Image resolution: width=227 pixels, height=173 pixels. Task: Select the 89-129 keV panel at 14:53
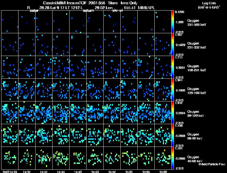[95, 113]
